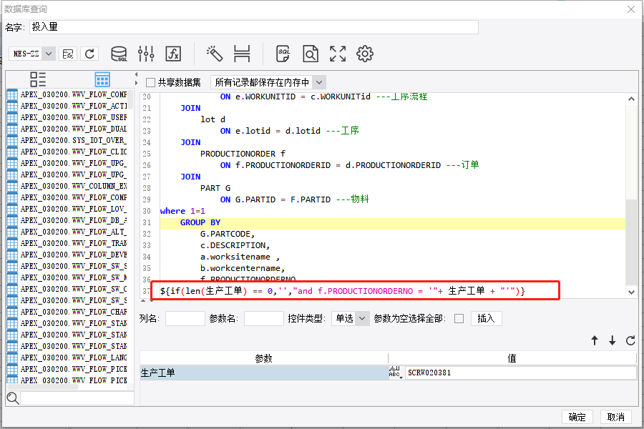Click the 插入 button
This screenshot has height=429, width=644.
(486, 318)
